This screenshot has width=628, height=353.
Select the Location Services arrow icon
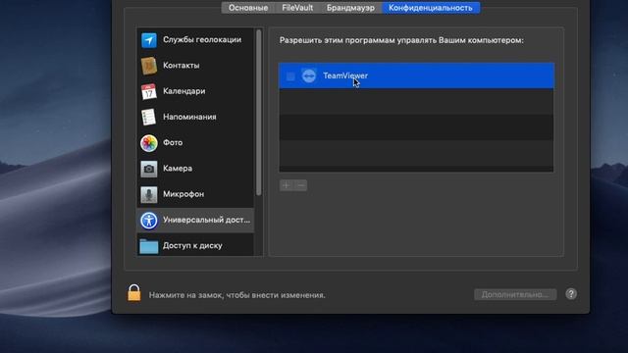tap(149, 40)
